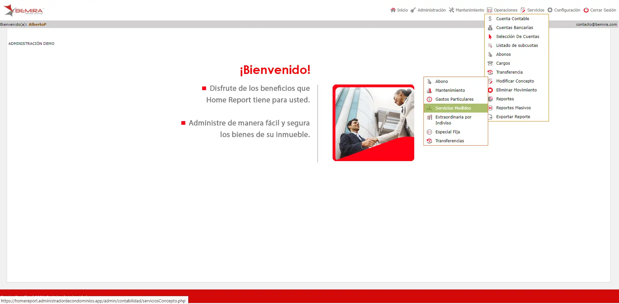Click the list icon beside Listado de subcuotas
Screen dimensions: 619x304
[x=490, y=46]
